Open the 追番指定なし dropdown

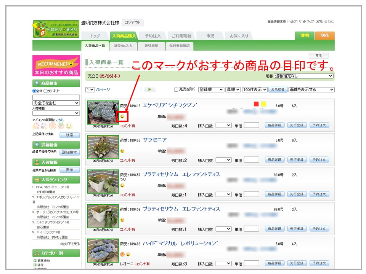click(x=304, y=76)
